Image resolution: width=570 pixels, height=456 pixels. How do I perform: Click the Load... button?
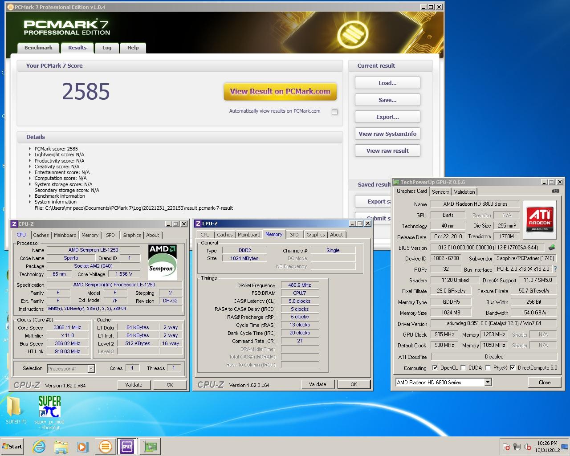(387, 83)
